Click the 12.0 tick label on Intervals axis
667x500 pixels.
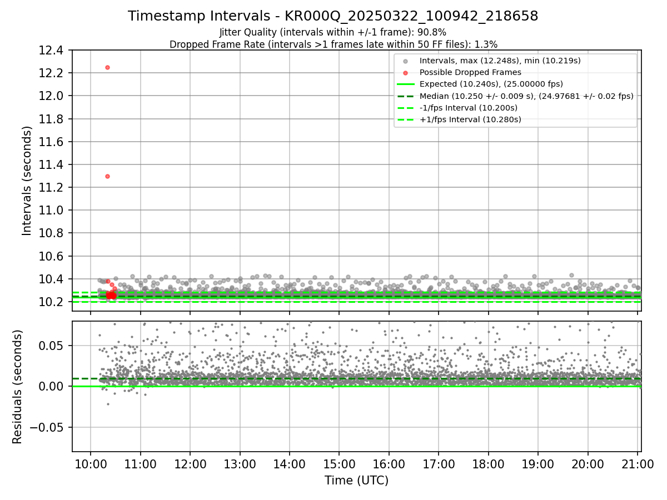tap(52, 96)
